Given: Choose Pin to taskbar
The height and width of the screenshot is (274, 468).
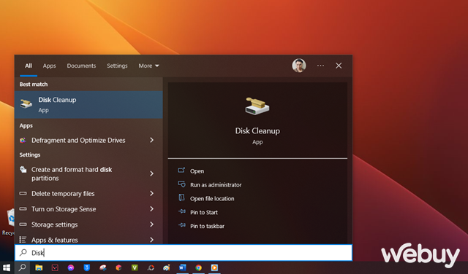Looking at the screenshot, I should coord(207,226).
